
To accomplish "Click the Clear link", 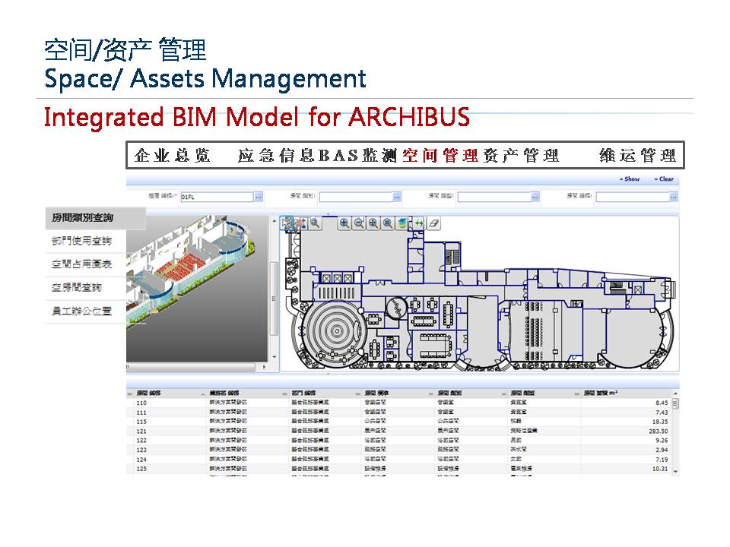I will click(664, 179).
